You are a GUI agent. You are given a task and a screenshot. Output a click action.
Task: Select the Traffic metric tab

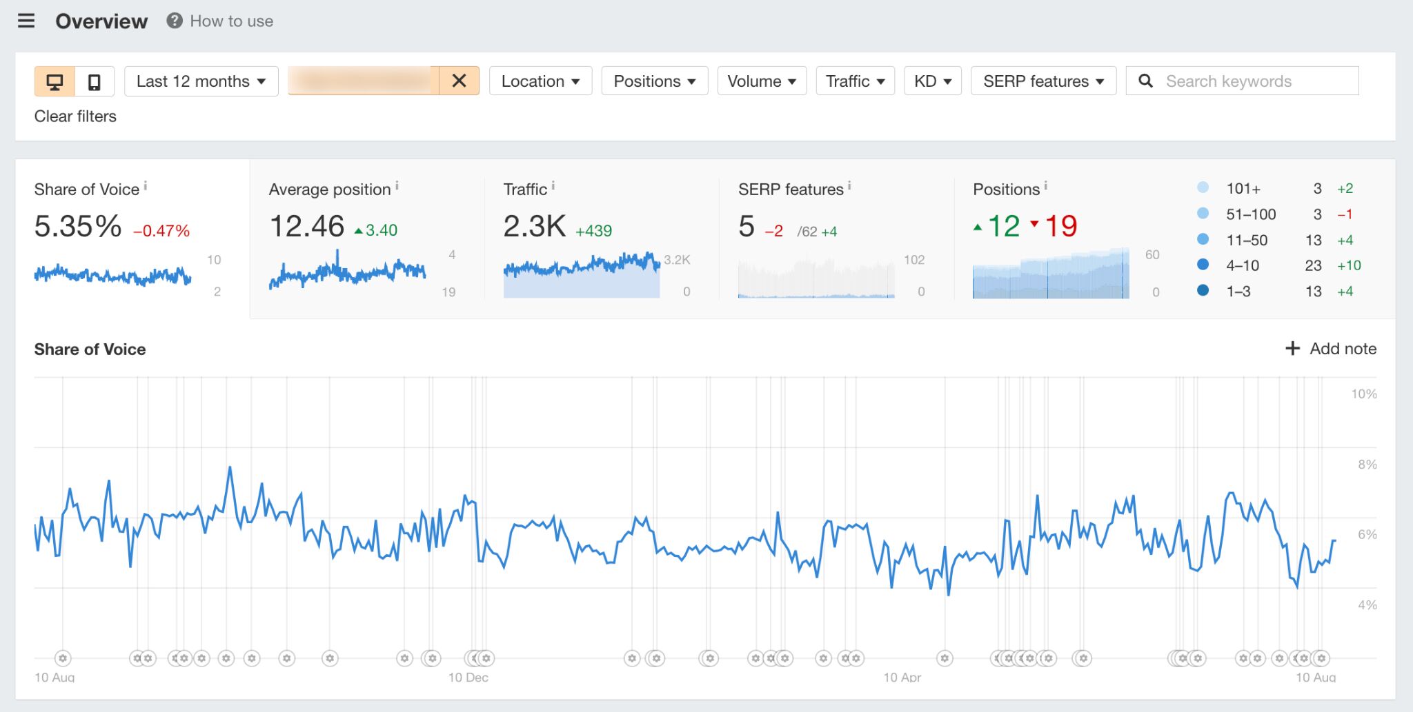click(600, 238)
